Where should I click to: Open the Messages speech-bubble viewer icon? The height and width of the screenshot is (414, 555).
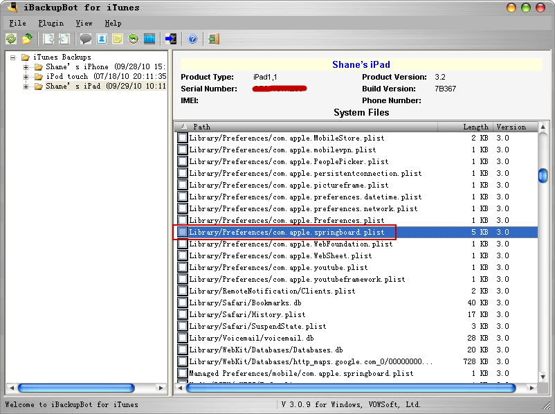click(x=85, y=39)
